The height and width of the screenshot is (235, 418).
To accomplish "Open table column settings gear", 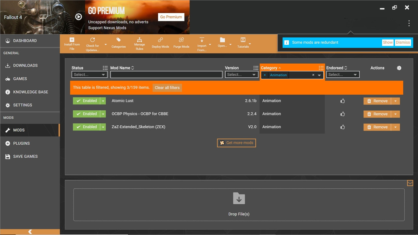I will coord(399,68).
